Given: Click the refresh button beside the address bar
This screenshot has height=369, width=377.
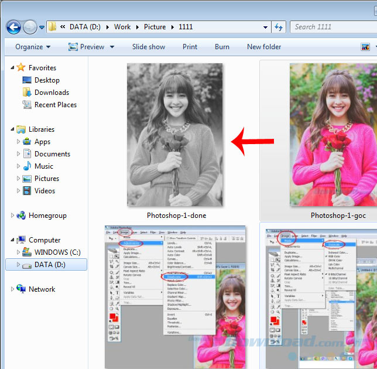Looking at the screenshot, I should point(279,27).
